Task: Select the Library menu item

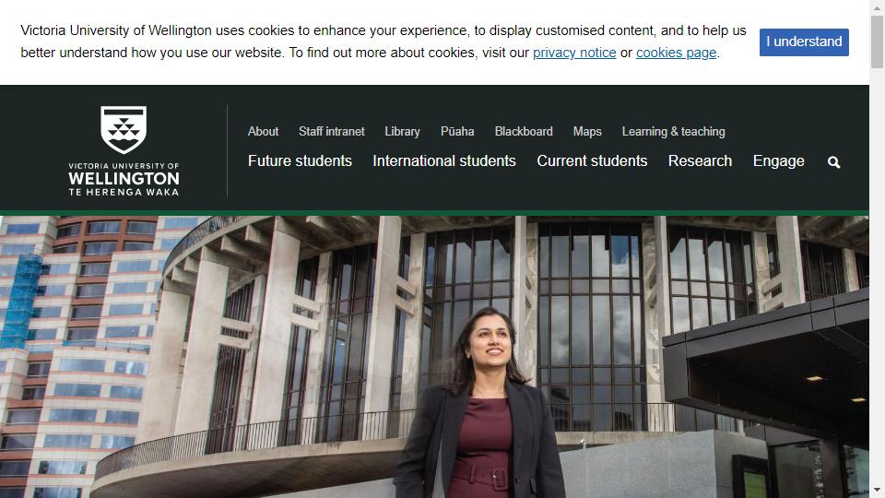Action: click(403, 132)
